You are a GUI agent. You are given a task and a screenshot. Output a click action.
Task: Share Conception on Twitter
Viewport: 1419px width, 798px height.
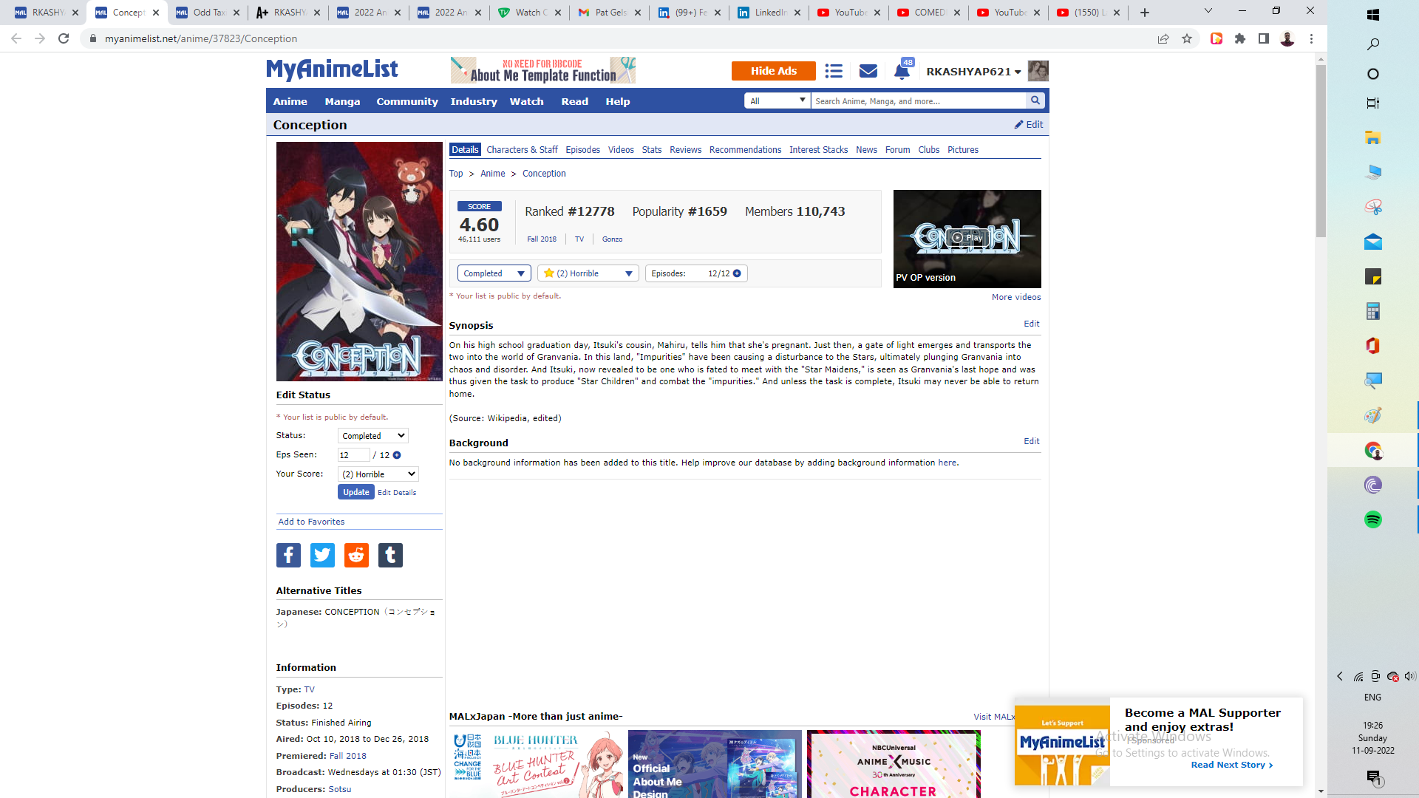322,555
